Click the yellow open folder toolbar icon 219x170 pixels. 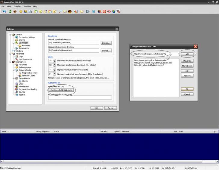(82, 11)
